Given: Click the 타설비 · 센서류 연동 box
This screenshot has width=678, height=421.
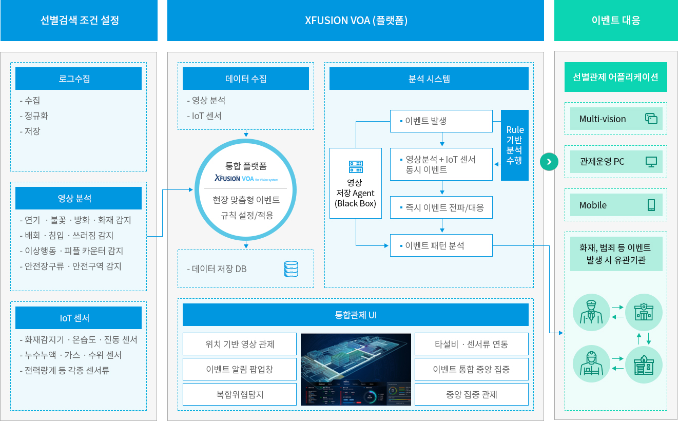Looking at the screenshot, I should (472, 344).
